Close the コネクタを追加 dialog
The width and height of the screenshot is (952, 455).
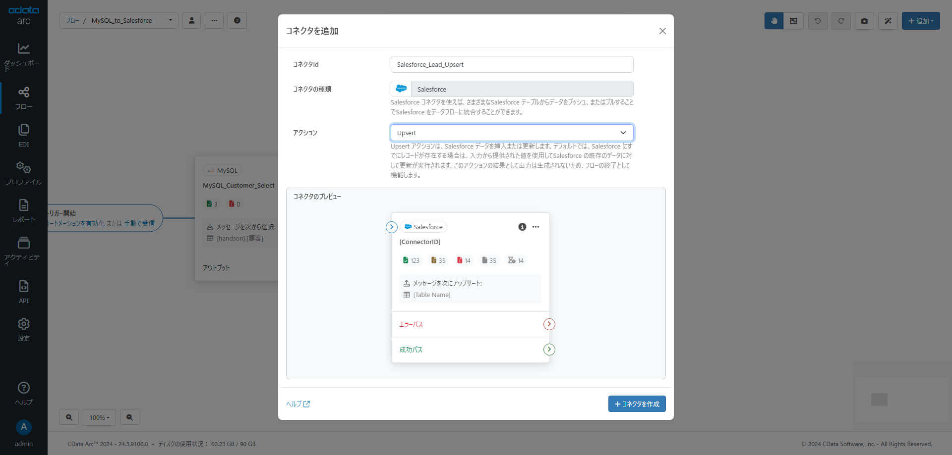pyautogui.click(x=662, y=31)
